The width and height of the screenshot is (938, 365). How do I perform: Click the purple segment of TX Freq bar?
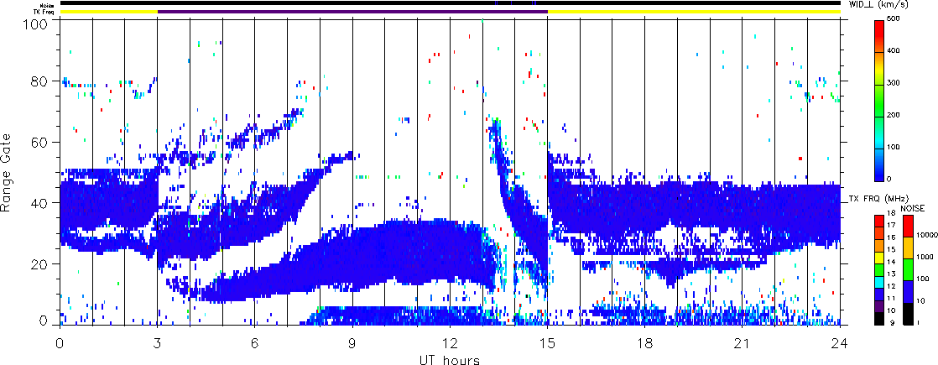(352, 12)
